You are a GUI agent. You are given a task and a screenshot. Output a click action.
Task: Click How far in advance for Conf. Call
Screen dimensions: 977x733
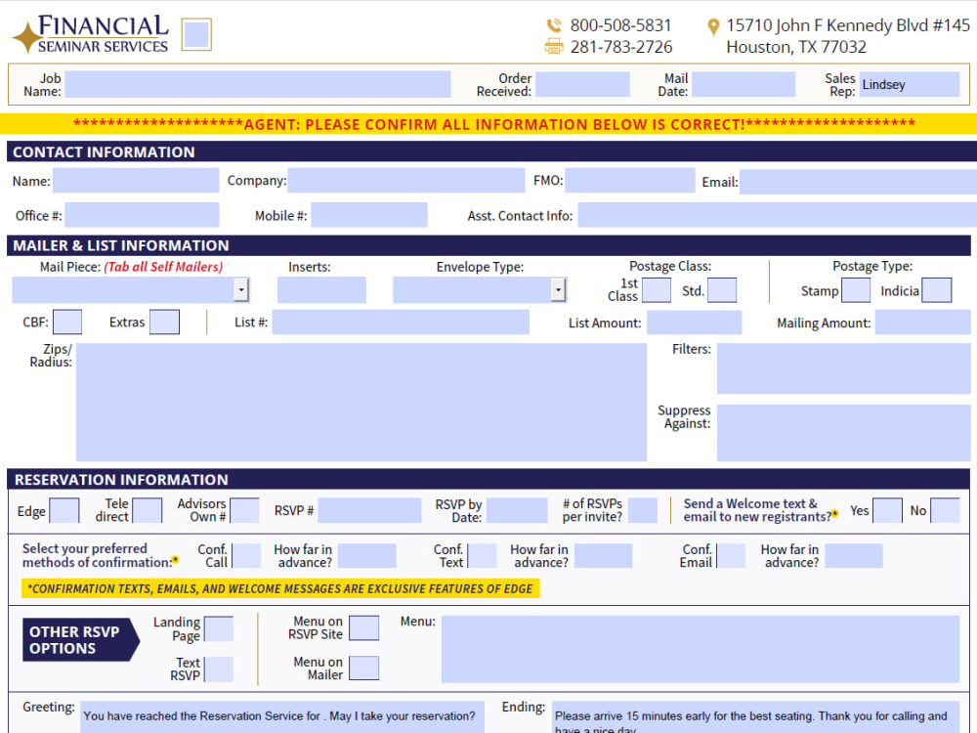[x=367, y=555]
